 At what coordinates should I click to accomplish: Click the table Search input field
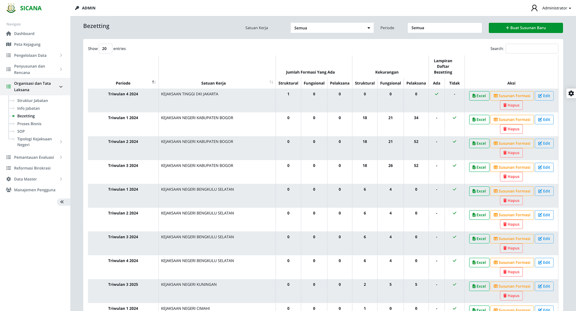click(x=532, y=49)
